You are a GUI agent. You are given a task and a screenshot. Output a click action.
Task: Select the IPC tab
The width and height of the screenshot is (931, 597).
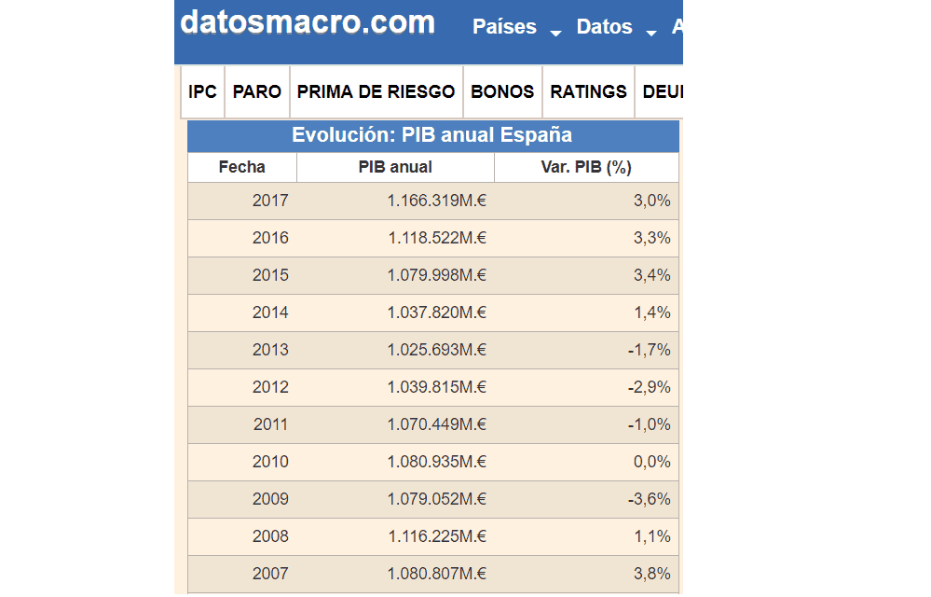click(x=202, y=91)
